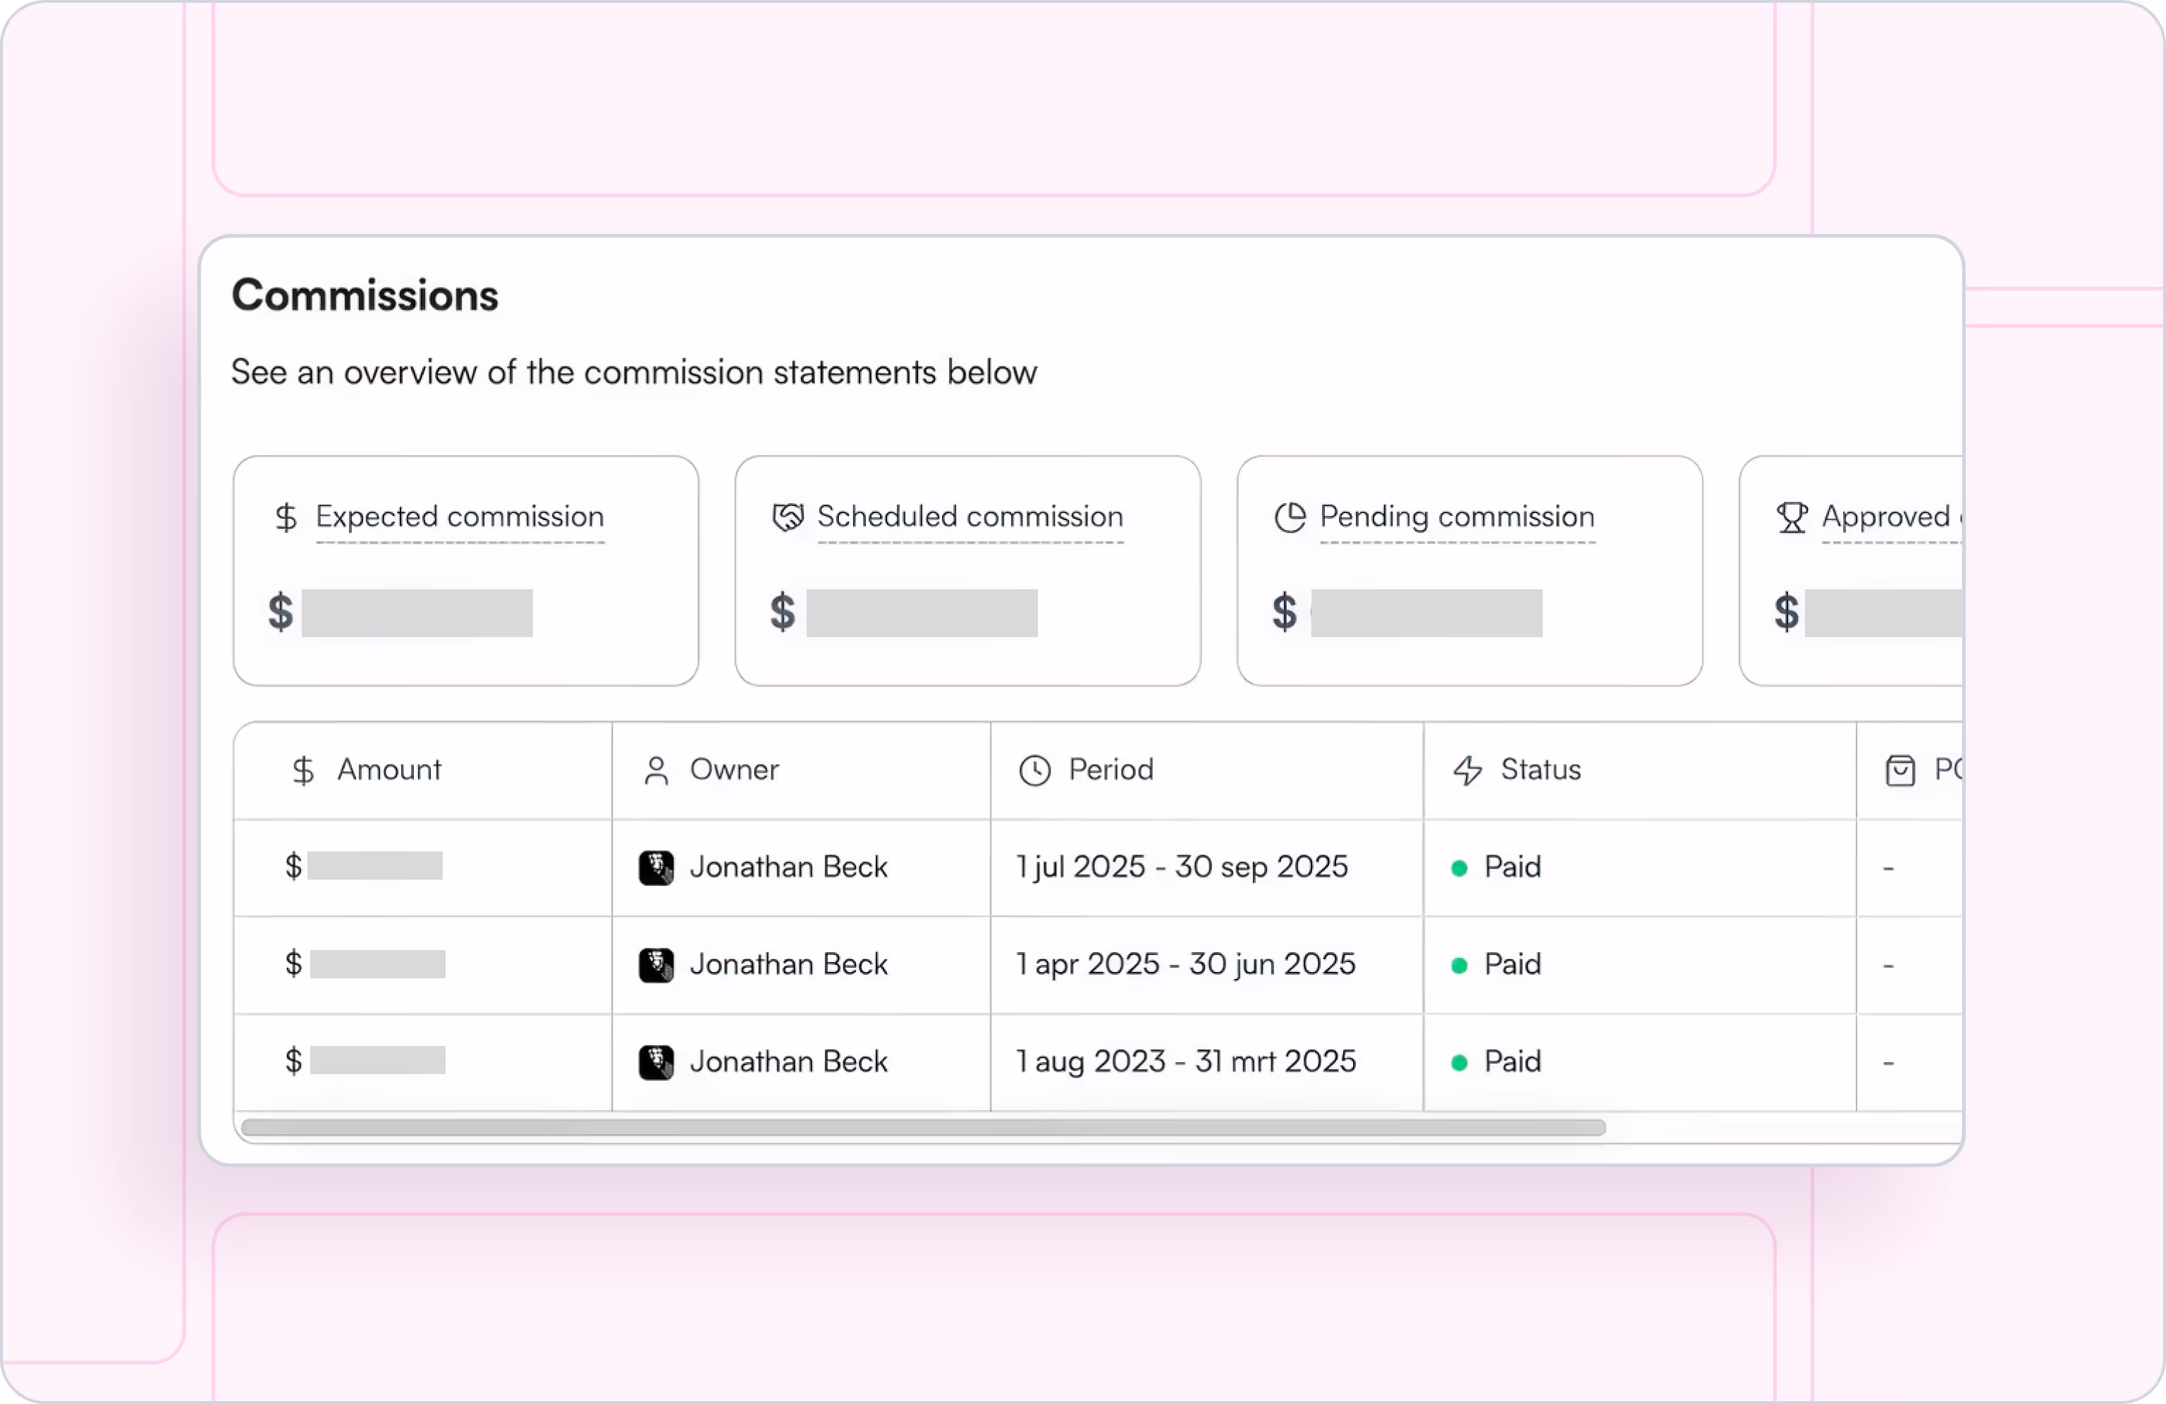The image size is (2166, 1404).
Task: Select the Status column header
Action: tap(1541, 770)
